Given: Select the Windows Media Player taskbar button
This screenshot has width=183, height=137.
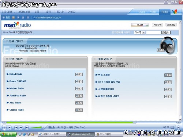Looking at the screenshot, I should (x=81, y=134).
